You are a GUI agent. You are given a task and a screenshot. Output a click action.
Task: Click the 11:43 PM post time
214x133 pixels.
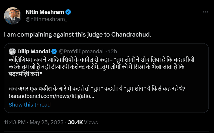[15, 122]
